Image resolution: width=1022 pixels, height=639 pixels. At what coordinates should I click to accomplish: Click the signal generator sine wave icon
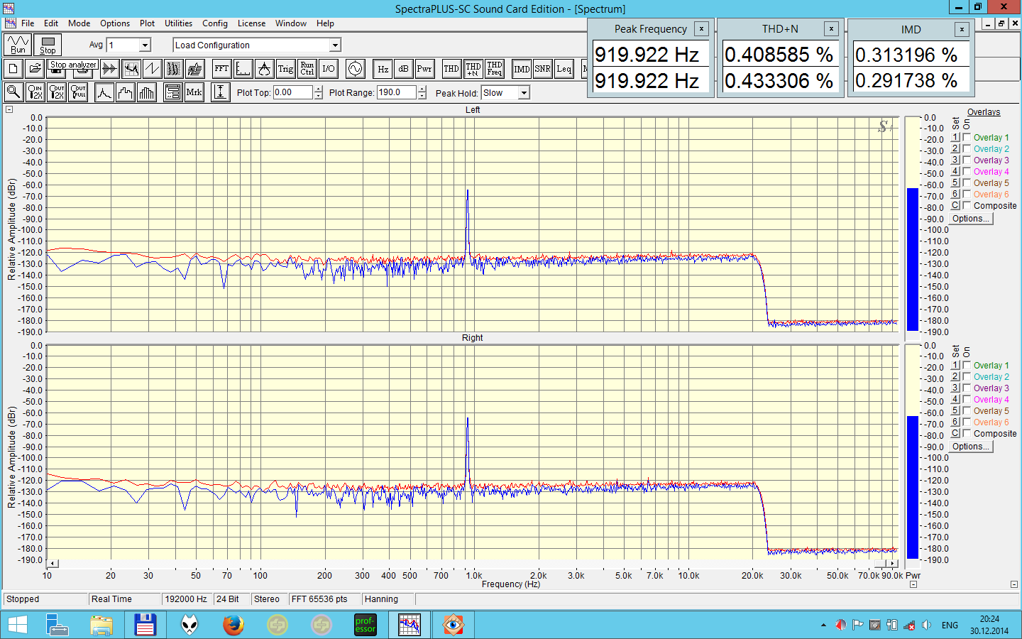(x=355, y=69)
